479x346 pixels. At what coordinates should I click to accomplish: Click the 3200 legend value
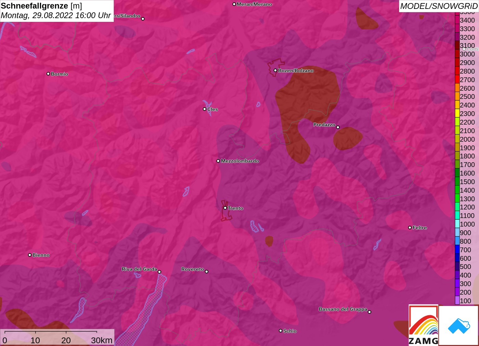467,37
